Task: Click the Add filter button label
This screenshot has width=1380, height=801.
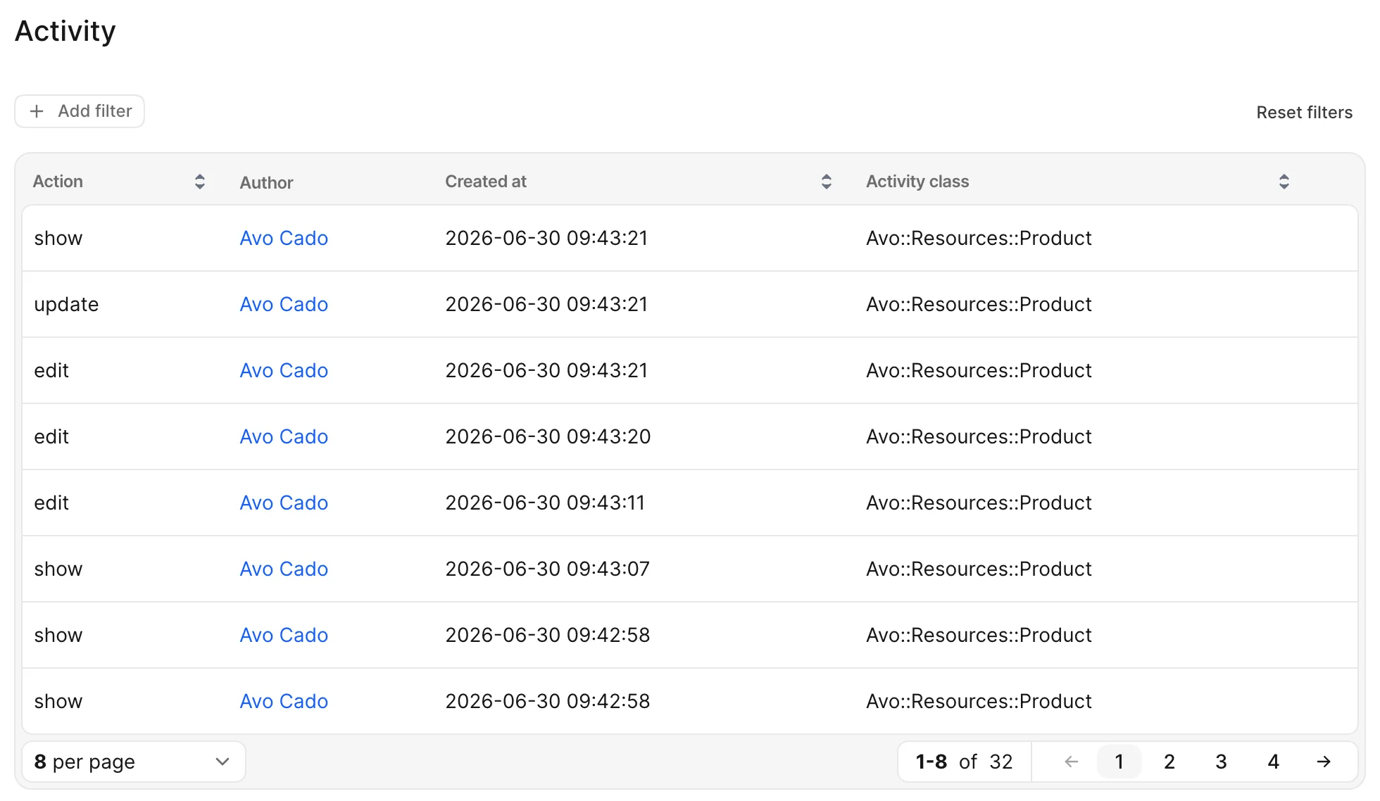Action: [95, 111]
